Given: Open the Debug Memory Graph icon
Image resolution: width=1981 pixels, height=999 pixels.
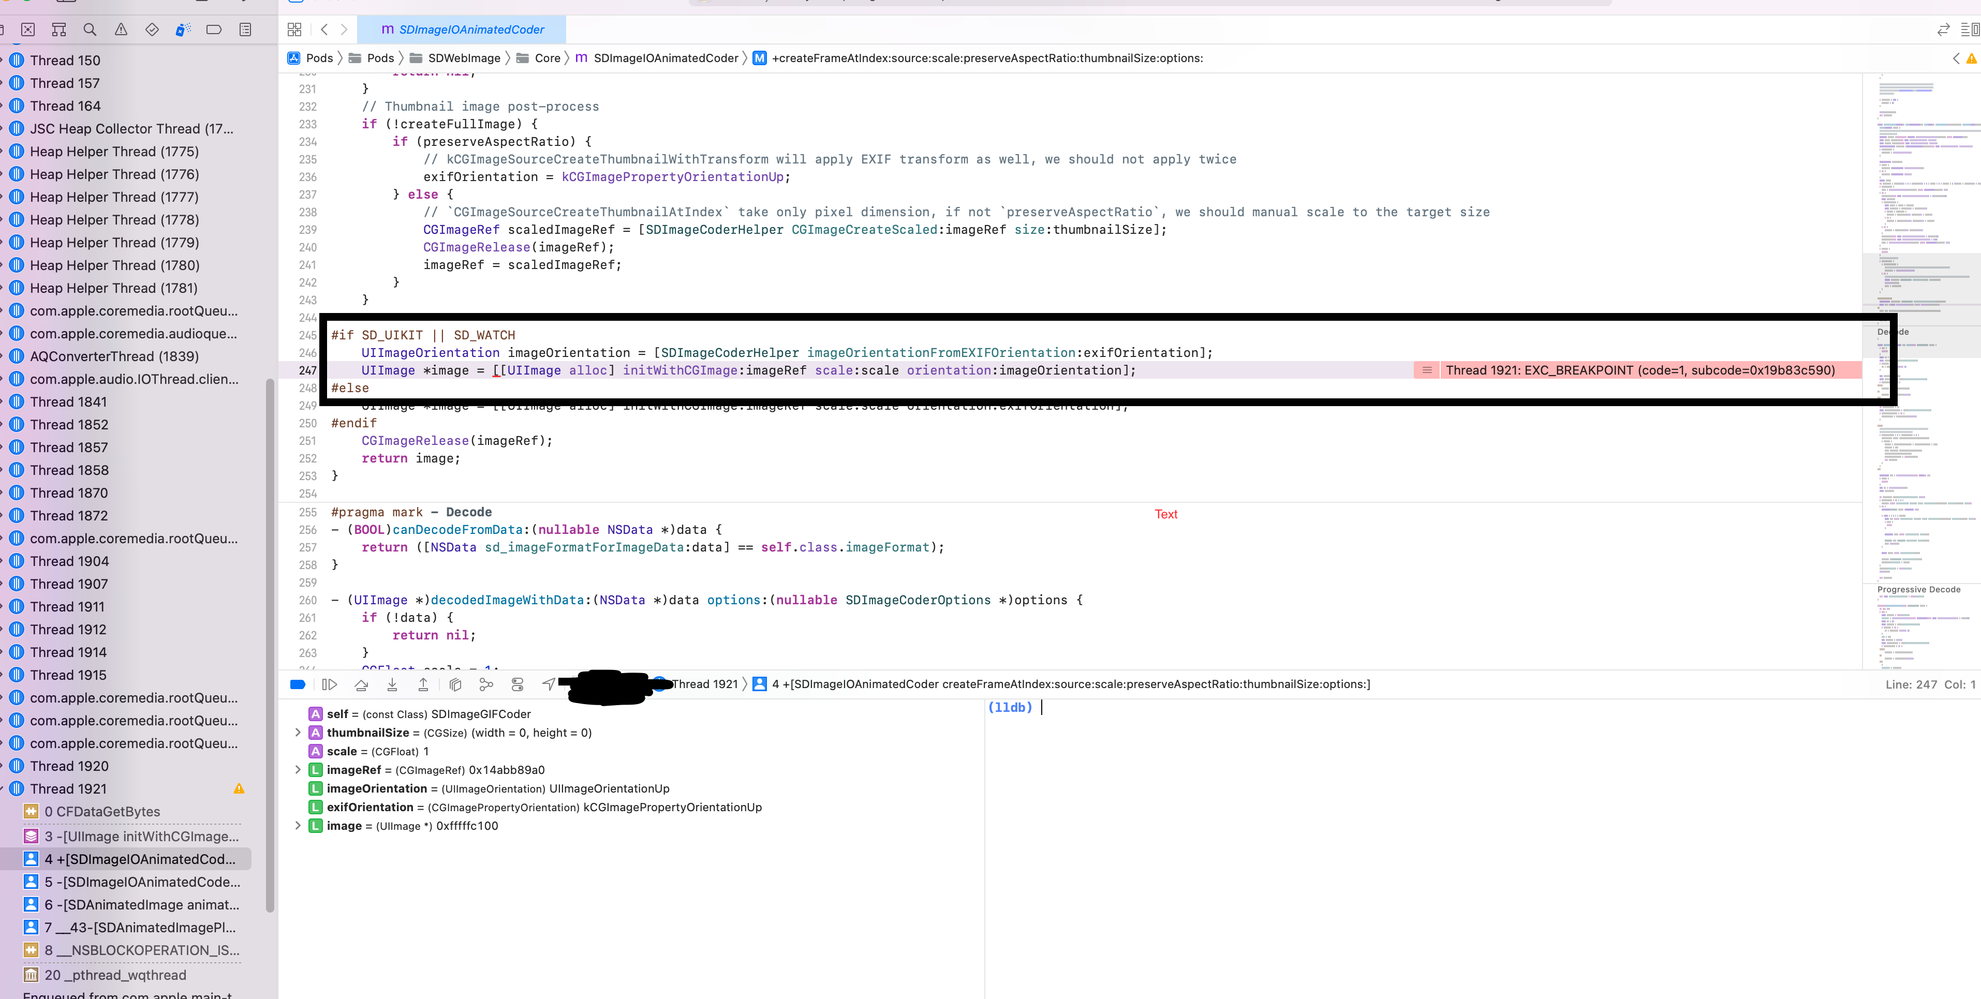Looking at the screenshot, I should (486, 684).
